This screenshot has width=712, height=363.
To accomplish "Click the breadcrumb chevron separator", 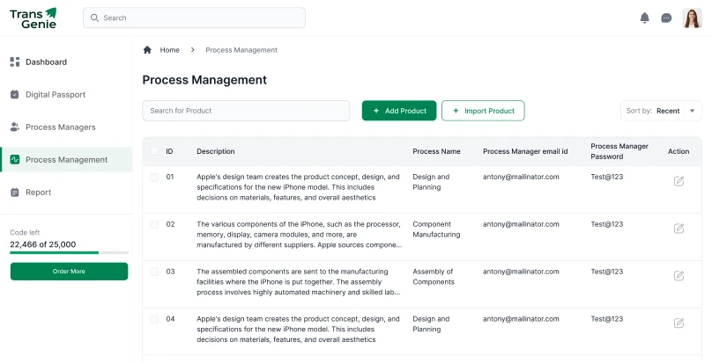I will click(x=192, y=50).
